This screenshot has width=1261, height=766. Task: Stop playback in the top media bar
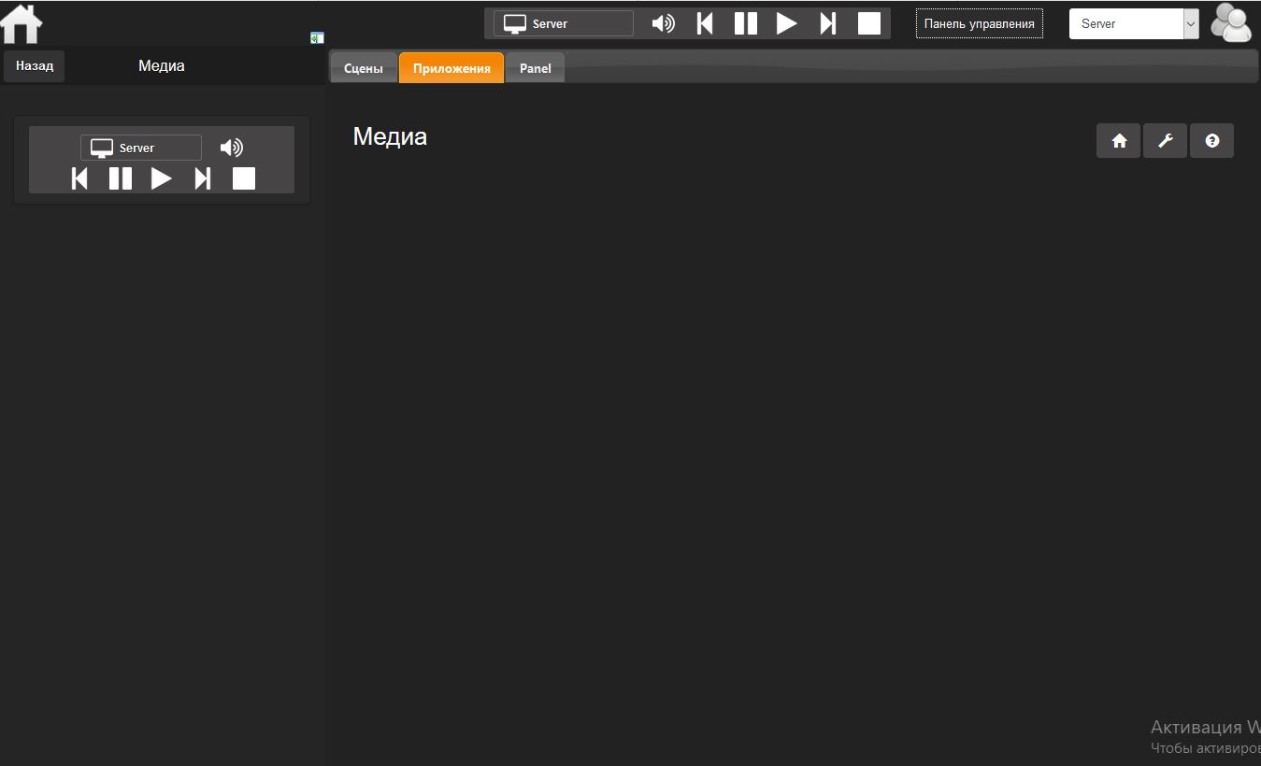[x=868, y=23]
